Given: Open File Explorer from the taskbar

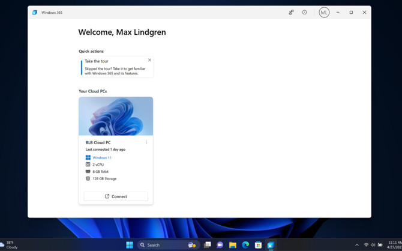Looking at the screenshot, I should [233, 245].
